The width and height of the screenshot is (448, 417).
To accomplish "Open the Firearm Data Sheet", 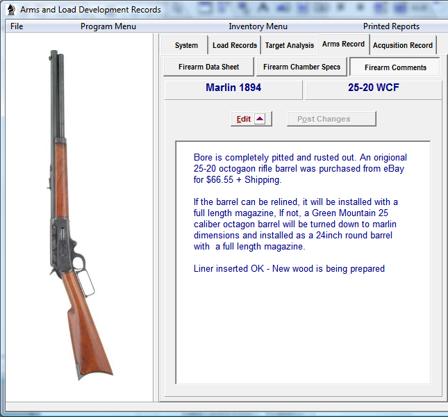I will 208,67.
